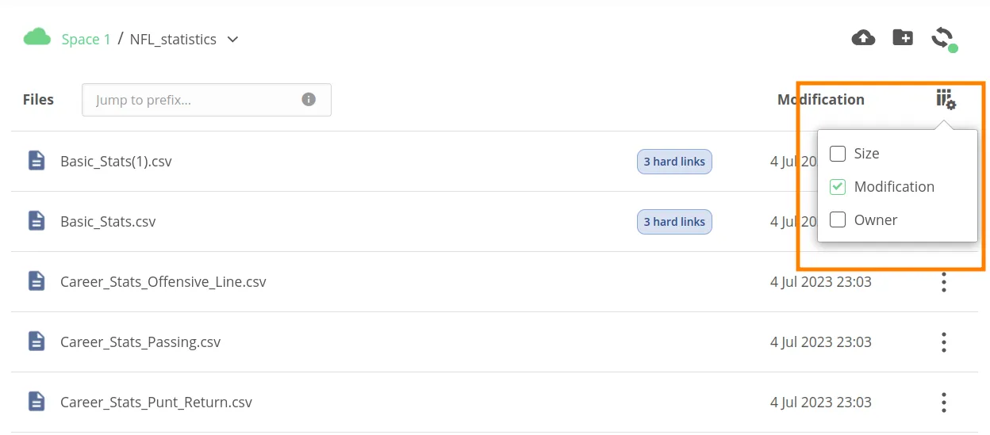This screenshot has width=990, height=435.
Task: Enable the Size column checkbox
Action: (x=838, y=154)
